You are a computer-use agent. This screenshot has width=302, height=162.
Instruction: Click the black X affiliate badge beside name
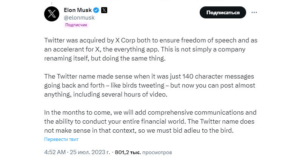pyautogui.click(x=104, y=11)
